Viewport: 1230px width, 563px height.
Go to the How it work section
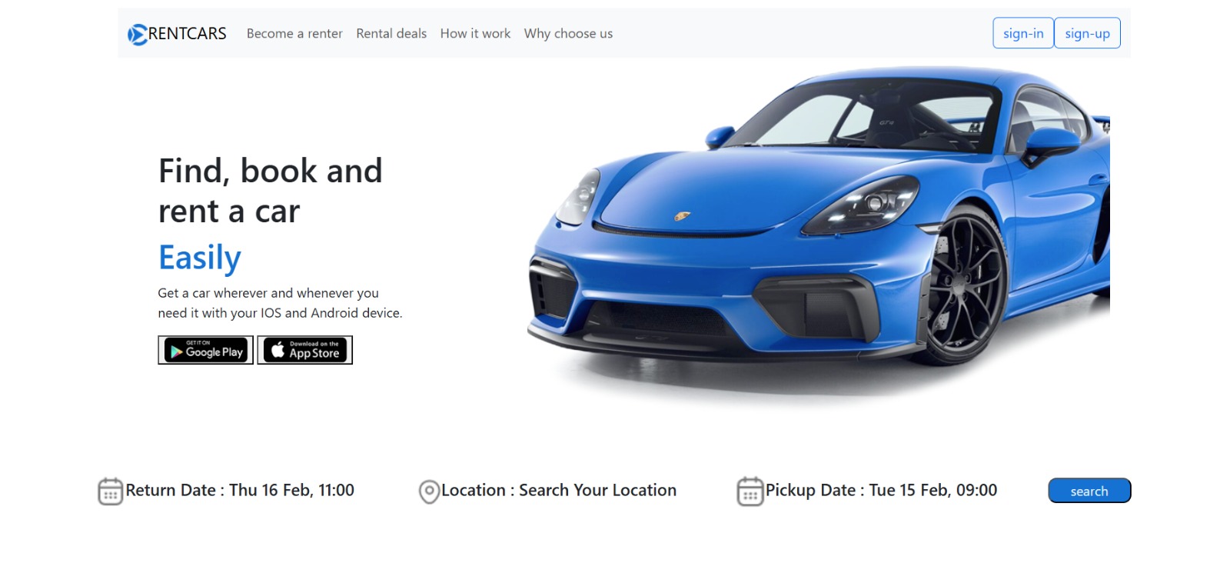[475, 34]
